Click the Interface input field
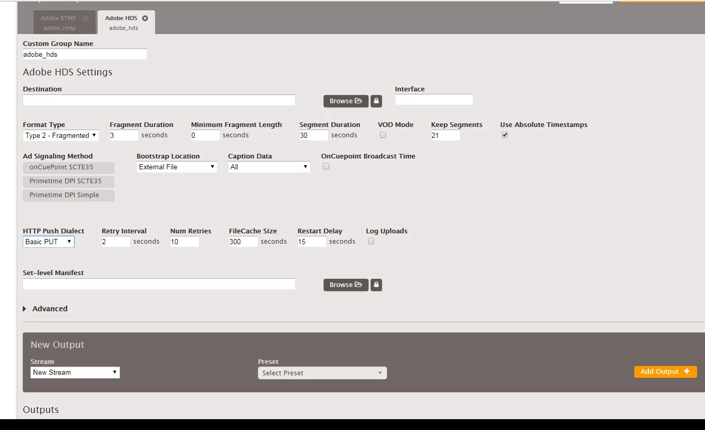Viewport: 705px width, 430px height. coord(434,100)
